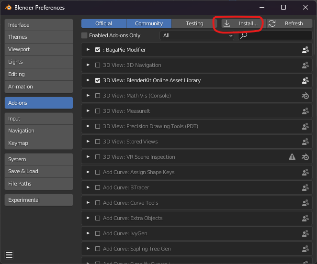Click the community icon on Stored Views row
The width and height of the screenshot is (317, 264).
[306, 142]
